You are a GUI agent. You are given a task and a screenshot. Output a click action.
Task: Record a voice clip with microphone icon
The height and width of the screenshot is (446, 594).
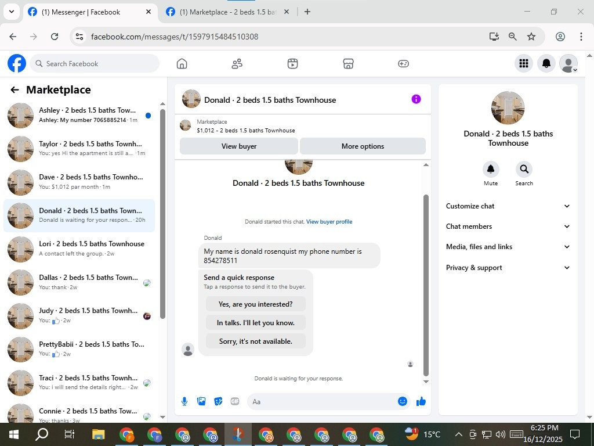click(184, 401)
